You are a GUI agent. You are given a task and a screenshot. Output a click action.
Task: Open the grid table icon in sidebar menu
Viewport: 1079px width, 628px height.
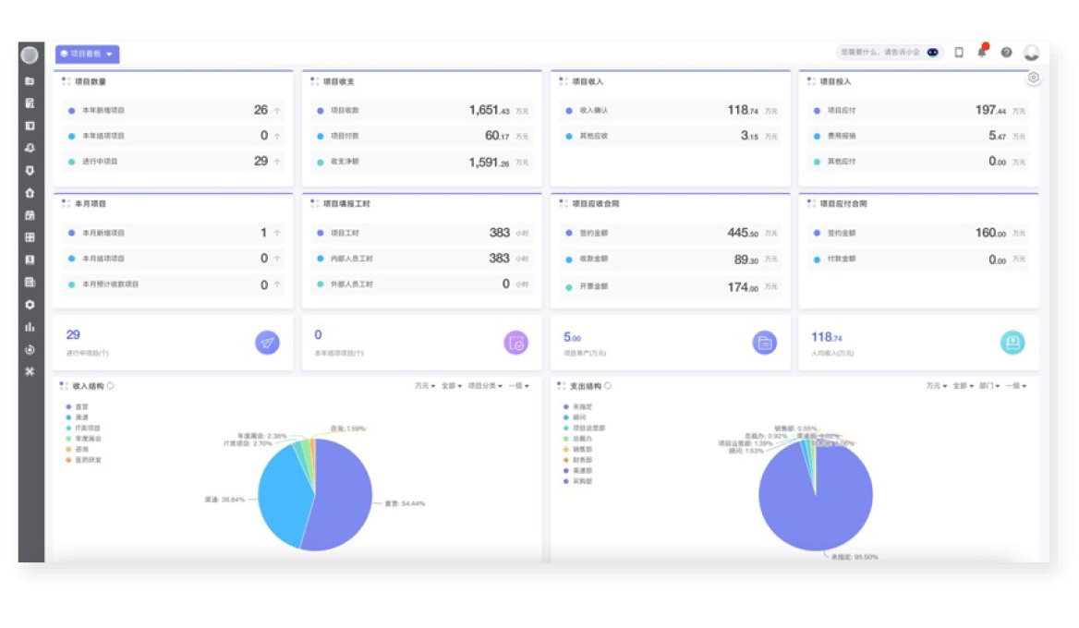pyautogui.click(x=30, y=237)
